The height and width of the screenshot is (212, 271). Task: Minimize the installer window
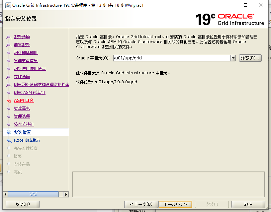230,5
